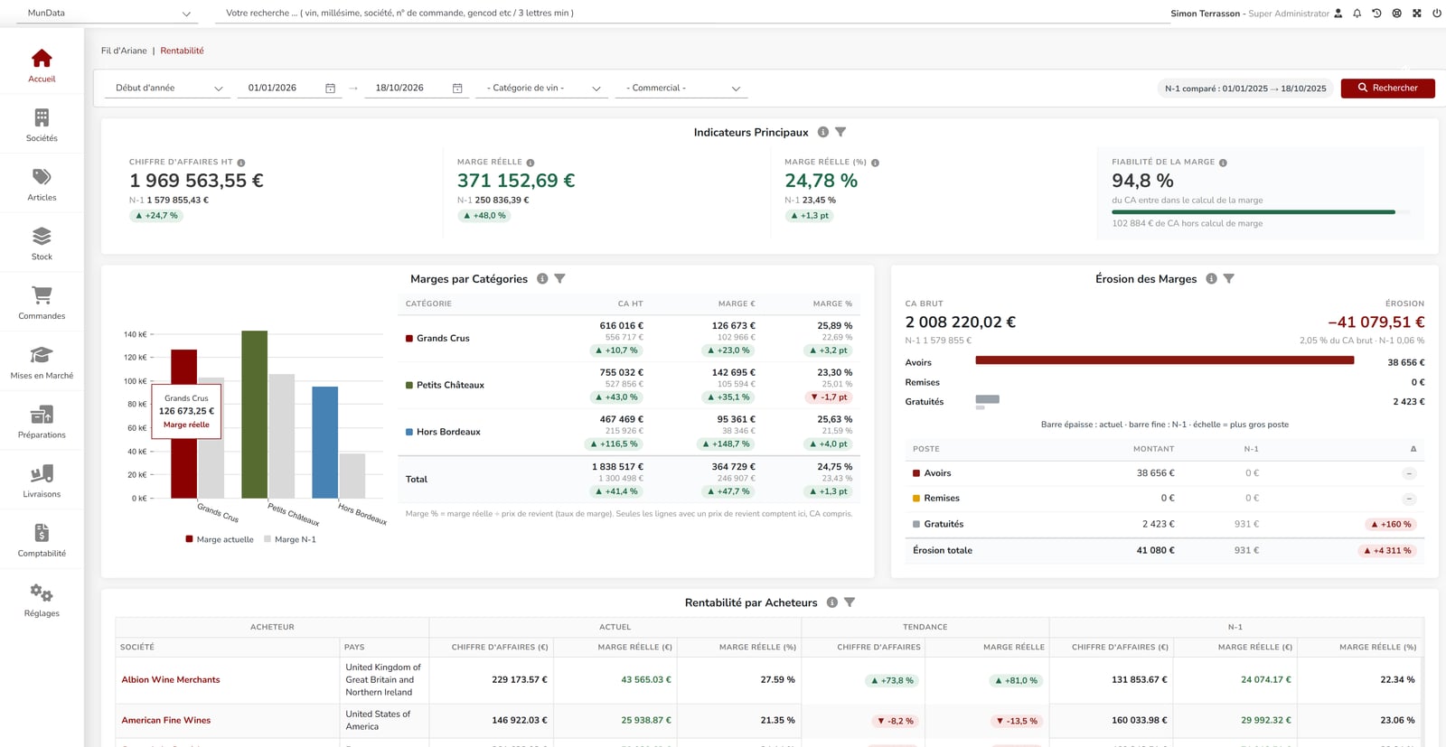Click the Fil d'Ariane breadcrumb
1446x747 pixels.
(x=124, y=51)
